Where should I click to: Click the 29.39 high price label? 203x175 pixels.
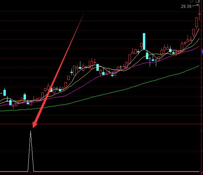[x=186, y=6]
